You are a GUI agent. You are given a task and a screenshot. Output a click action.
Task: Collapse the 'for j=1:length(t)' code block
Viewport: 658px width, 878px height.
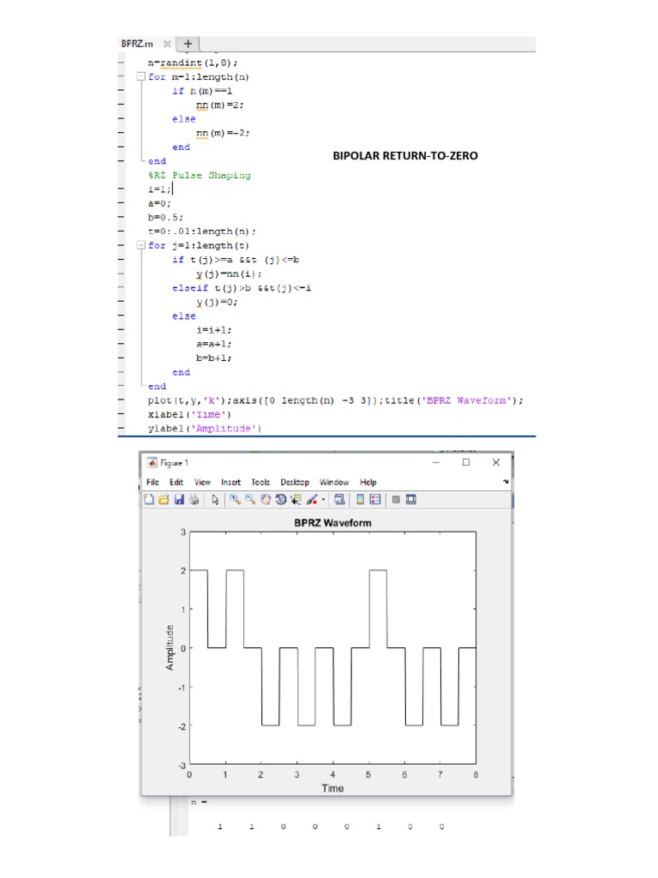pyautogui.click(x=141, y=246)
